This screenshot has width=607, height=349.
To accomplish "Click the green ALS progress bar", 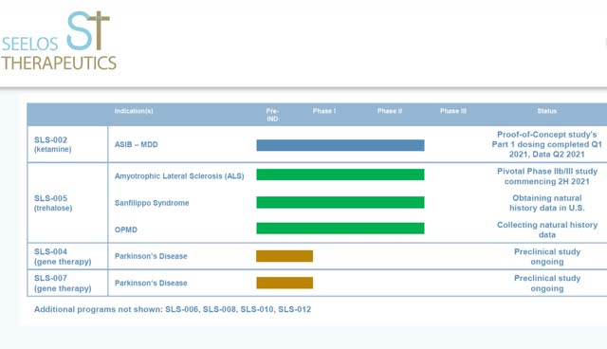I will coord(340,174).
